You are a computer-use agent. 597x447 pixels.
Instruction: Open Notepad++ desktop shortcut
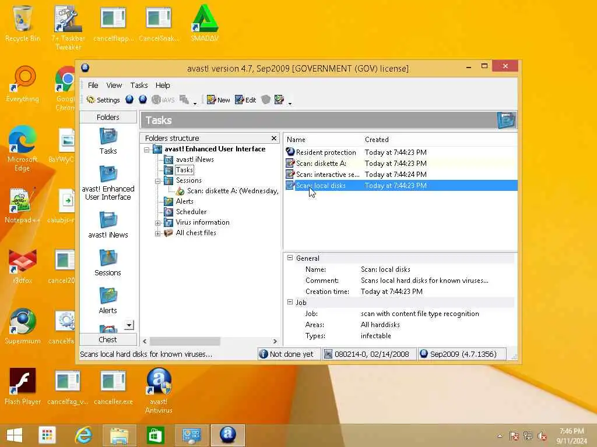[23, 205]
